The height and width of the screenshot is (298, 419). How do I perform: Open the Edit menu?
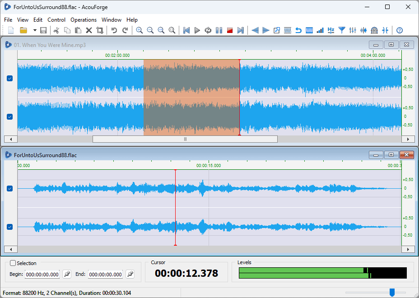(x=38, y=20)
